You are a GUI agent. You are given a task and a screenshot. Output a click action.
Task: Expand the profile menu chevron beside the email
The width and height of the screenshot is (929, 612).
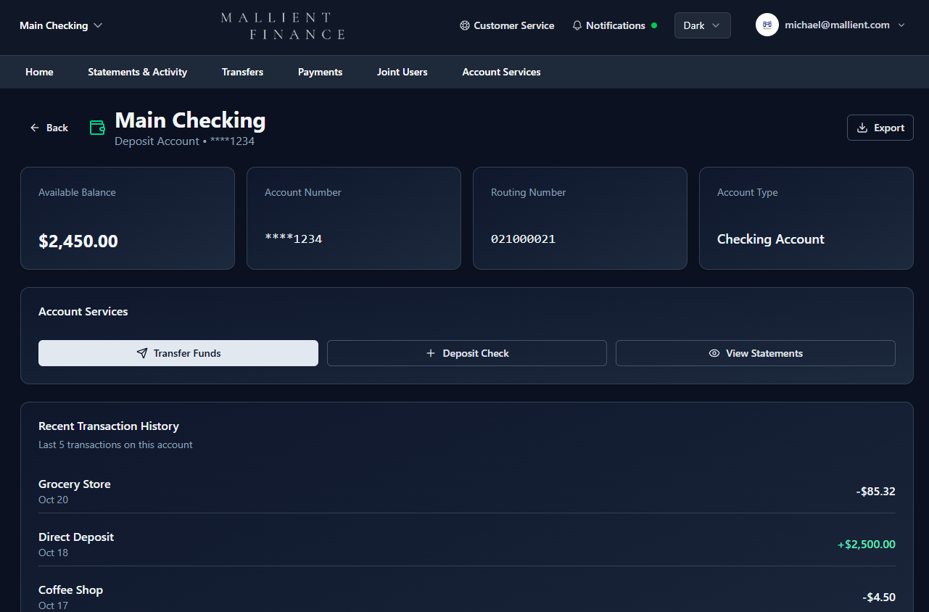[x=901, y=25]
